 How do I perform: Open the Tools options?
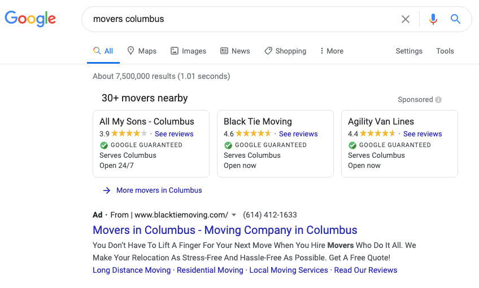pyautogui.click(x=445, y=51)
